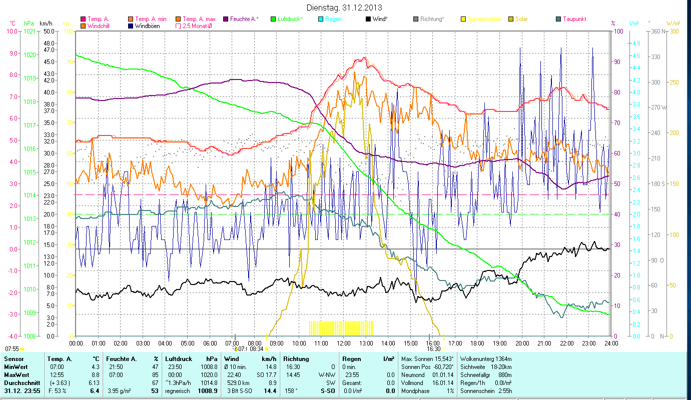Click the 'Feuchte A.*' legend label

click(x=244, y=19)
